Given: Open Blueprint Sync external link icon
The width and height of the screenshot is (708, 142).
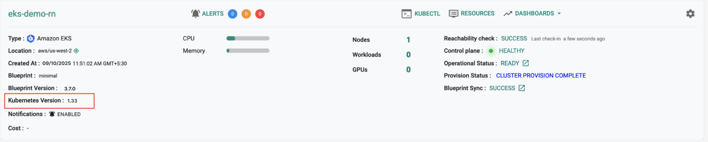Looking at the screenshot, I should click(522, 88).
